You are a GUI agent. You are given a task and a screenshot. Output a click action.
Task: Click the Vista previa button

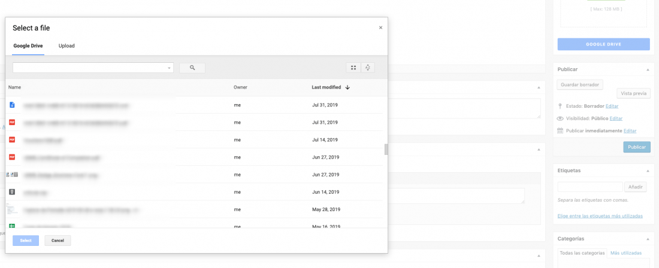[633, 93]
